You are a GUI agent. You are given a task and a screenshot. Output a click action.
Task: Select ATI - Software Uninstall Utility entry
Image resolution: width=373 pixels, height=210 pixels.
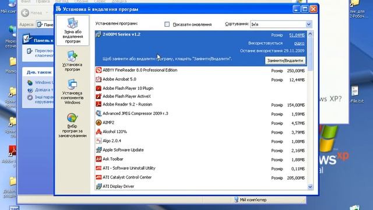(x=201, y=169)
